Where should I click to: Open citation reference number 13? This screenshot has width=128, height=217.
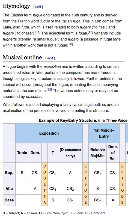(x=49, y=90)
